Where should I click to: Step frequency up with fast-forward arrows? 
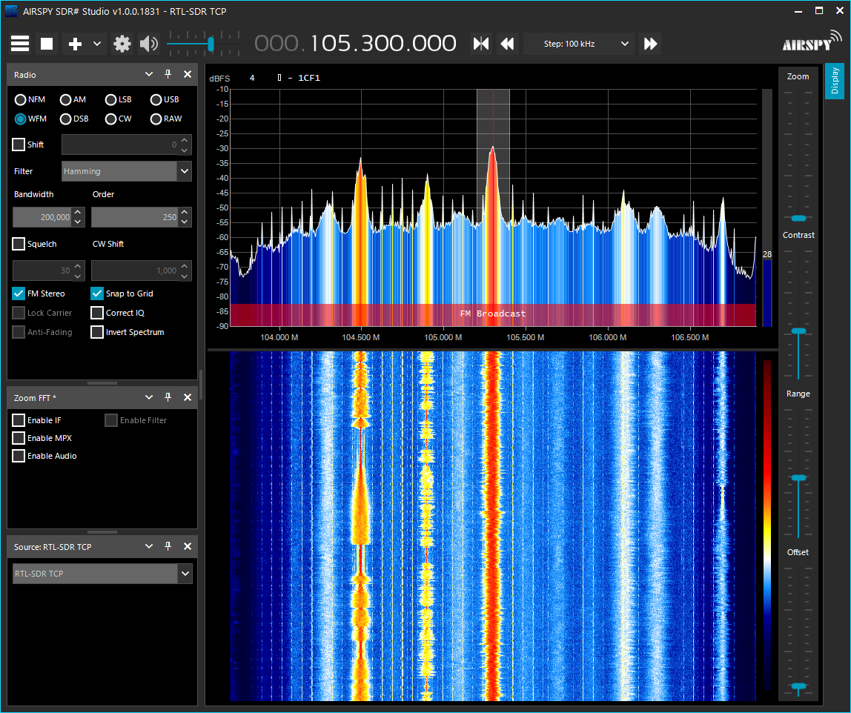[x=650, y=44]
